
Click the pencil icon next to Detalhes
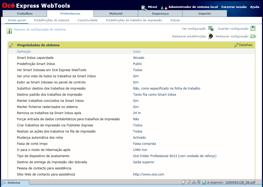click(236, 45)
